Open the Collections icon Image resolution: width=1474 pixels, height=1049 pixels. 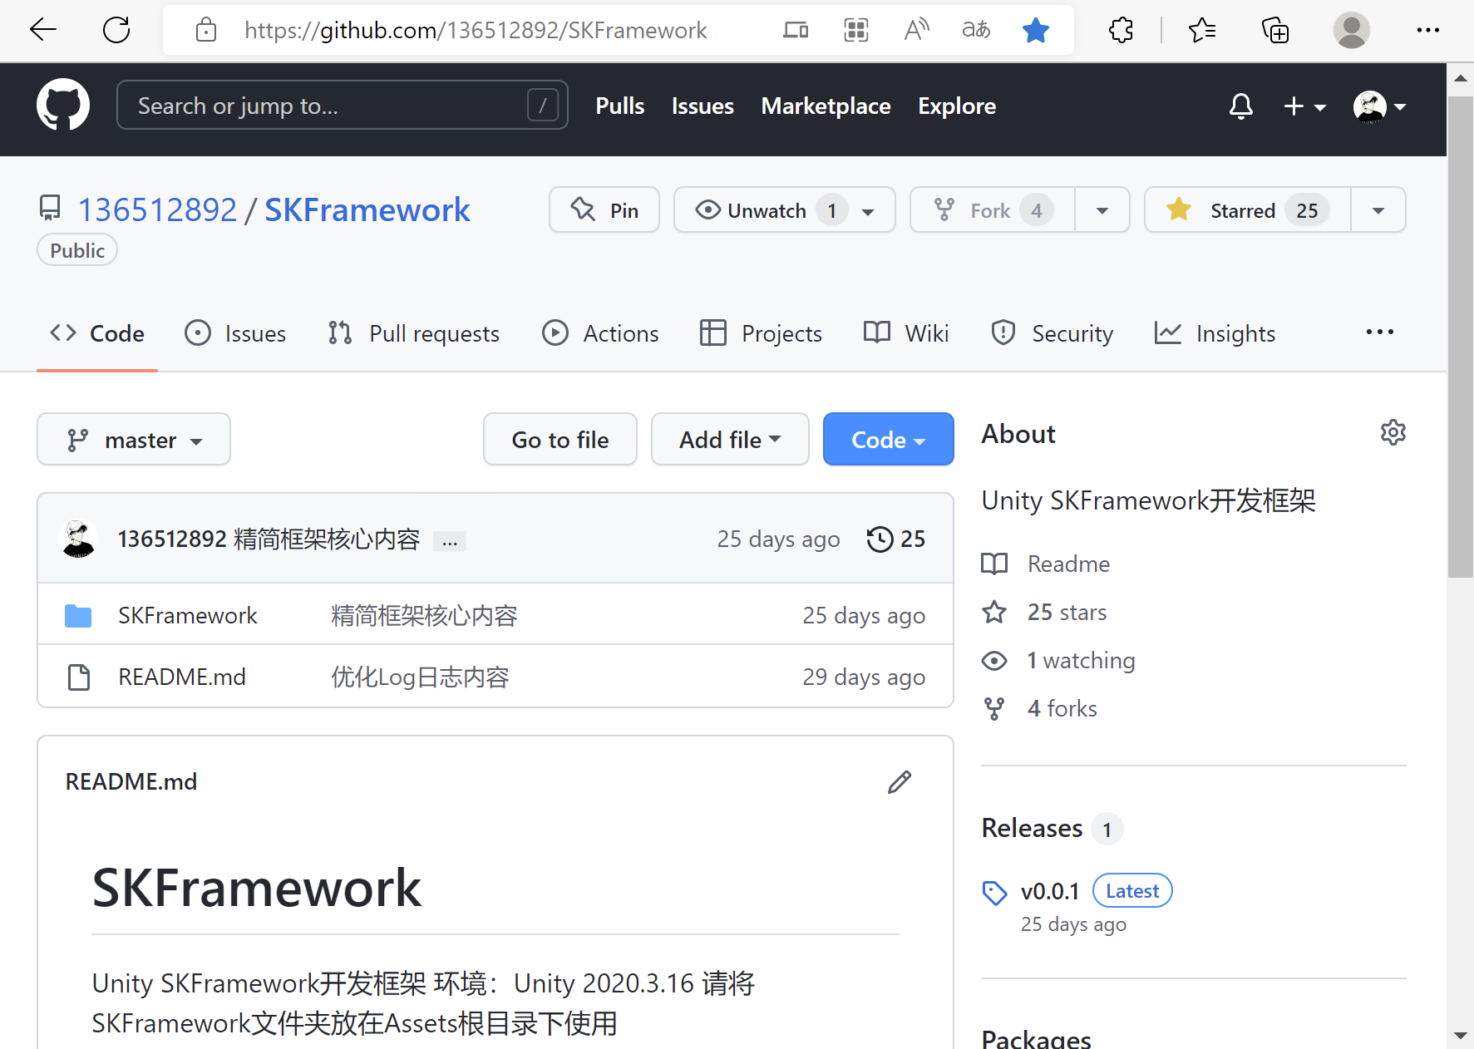(x=1274, y=31)
